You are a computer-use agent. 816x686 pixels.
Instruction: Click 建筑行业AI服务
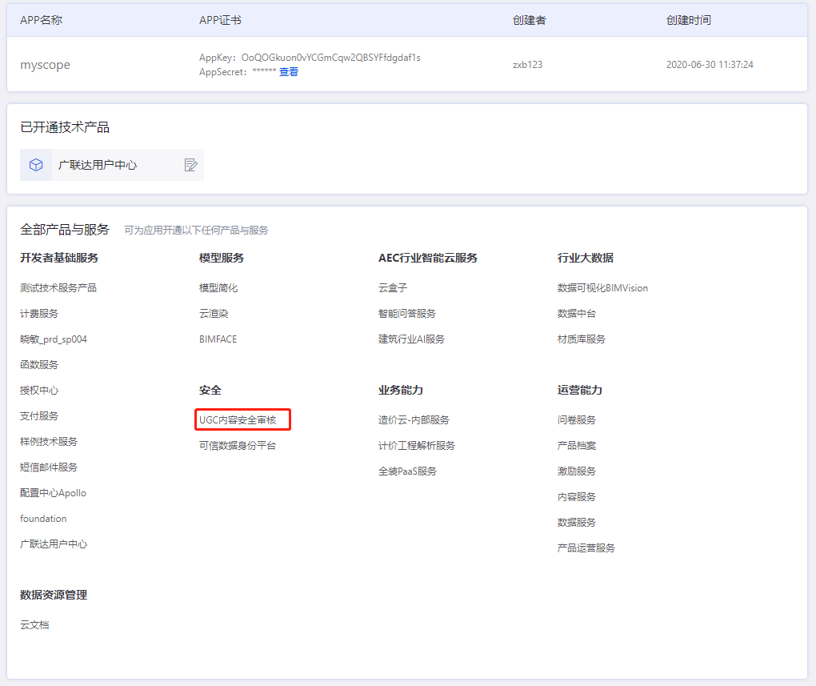coord(411,339)
